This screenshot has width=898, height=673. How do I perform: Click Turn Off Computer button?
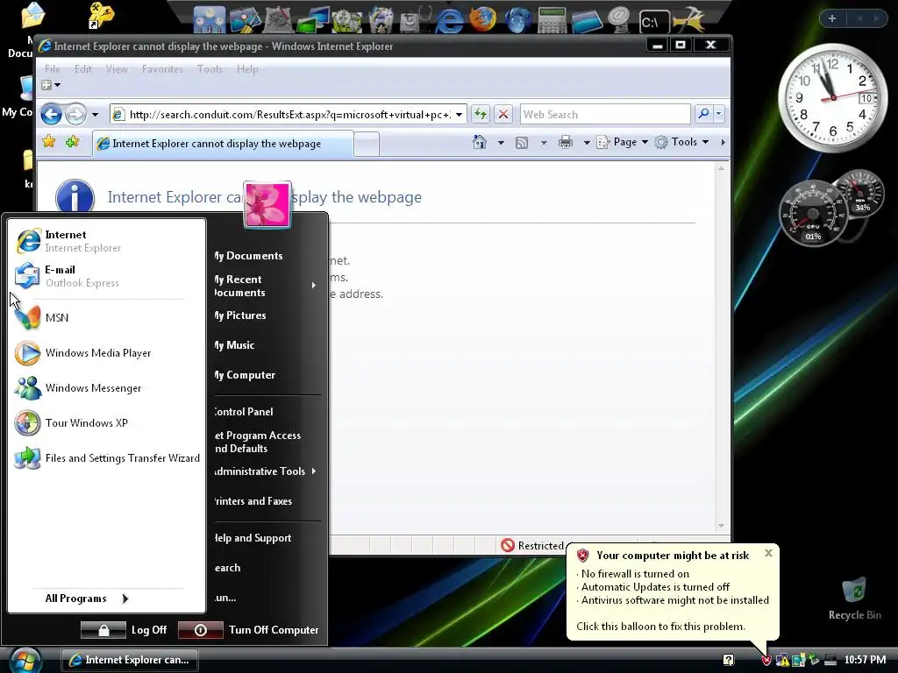click(248, 630)
